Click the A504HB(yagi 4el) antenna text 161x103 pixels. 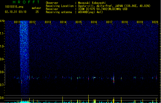click(90, 12)
